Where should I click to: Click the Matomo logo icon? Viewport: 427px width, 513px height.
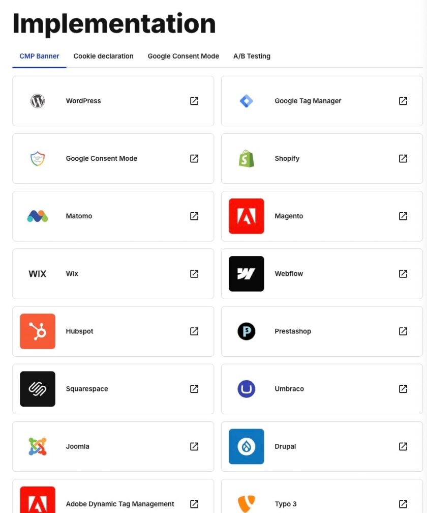click(38, 216)
